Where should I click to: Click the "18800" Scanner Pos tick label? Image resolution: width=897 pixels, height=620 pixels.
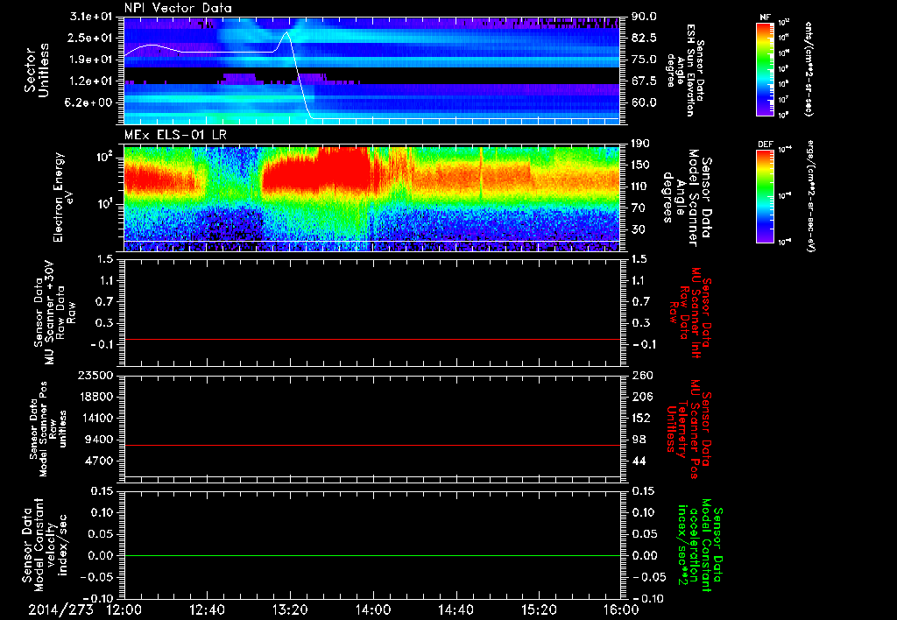tap(96, 397)
